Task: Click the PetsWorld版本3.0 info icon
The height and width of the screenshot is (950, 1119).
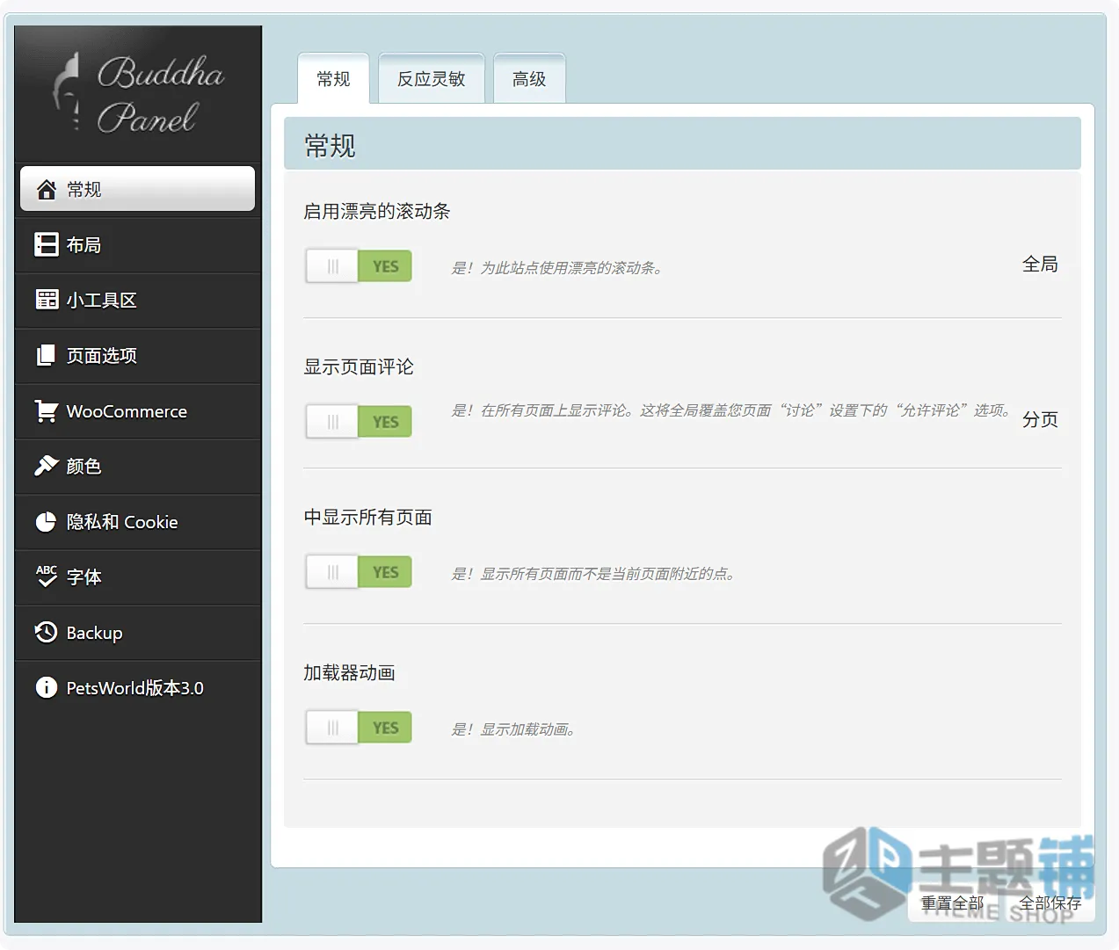Action: [x=47, y=687]
